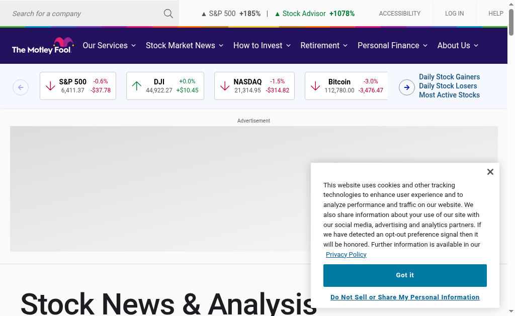Open the Privacy Policy link
Screen dimensions: 515x316
coord(346,254)
